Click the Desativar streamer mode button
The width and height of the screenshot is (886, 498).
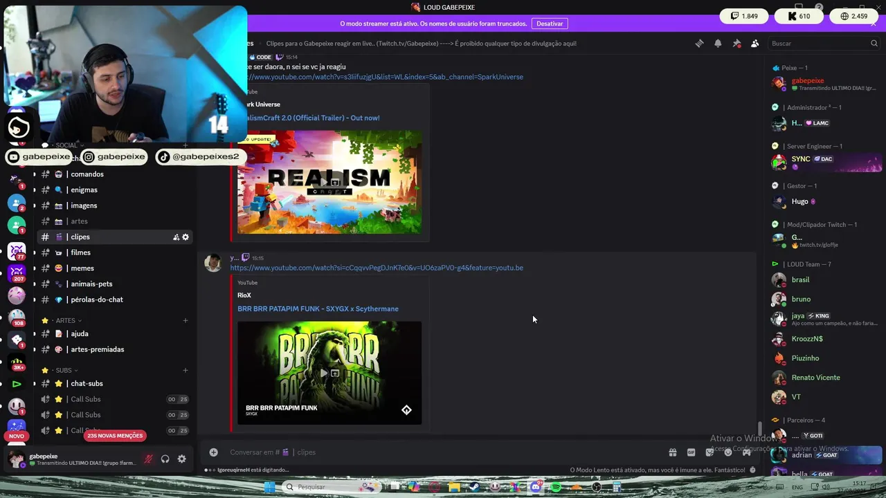(x=550, y=24)
